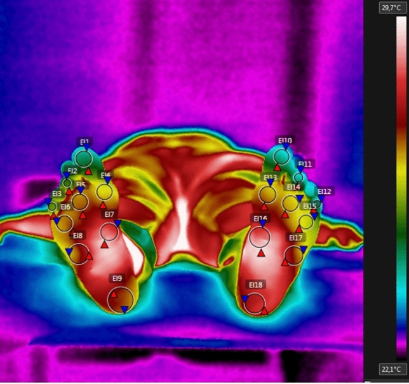The height and width of the screenshot is (384, 409).
Task: Click the blue cold-spot triangle in El9 circle
Action: click(124, 310)
